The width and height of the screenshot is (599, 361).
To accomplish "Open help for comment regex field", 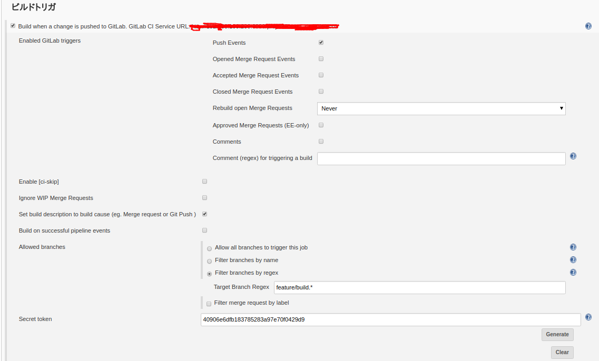I will point(573,156).
